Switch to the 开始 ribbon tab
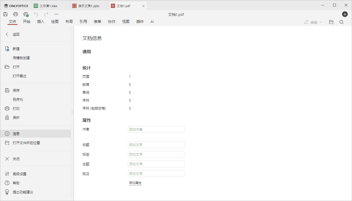Screen dimensions: 352x201 pos(26,21)
